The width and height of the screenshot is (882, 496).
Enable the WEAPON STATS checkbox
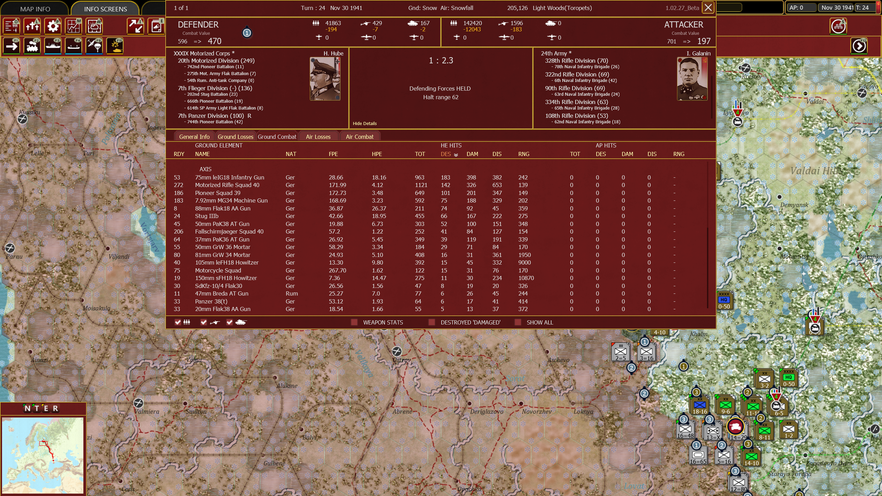(354, 322)
